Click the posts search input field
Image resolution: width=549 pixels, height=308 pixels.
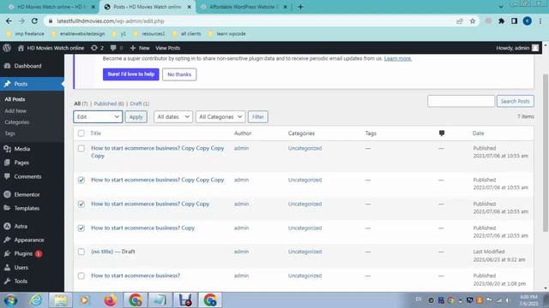[x=462, y=101]
